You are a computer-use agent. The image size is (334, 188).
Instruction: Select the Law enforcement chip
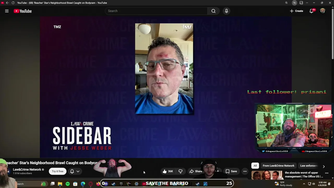point(309,166)
